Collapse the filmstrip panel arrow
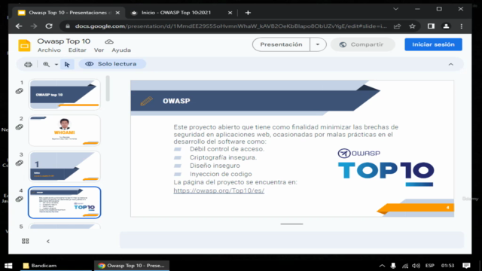Image resolution: width=482 pixels, height=271 pixels. tap(48, 241)
